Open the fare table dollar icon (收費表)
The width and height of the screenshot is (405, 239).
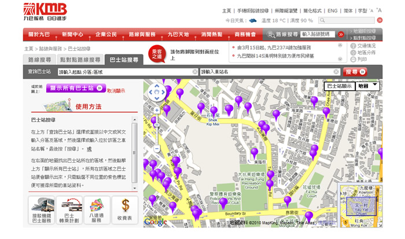tap(125, 210)
